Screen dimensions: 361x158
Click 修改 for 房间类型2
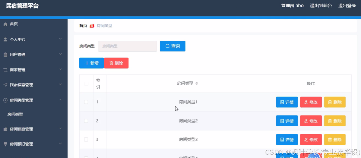(311, 121)
